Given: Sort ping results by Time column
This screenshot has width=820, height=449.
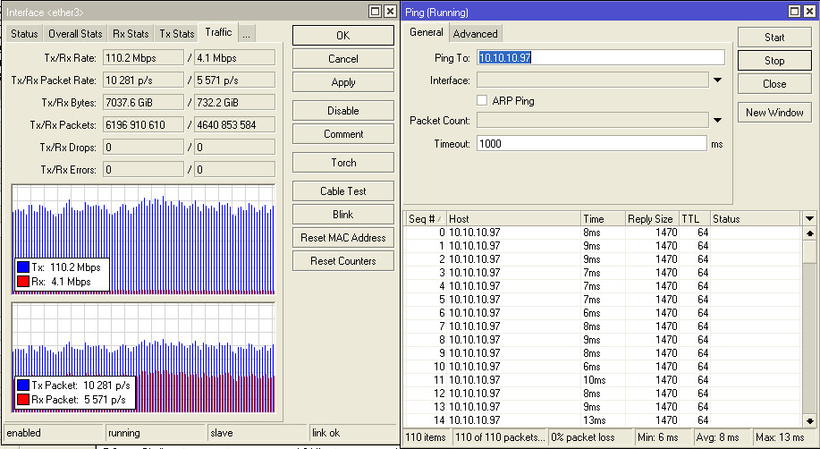Looking at the screenshot, I should click(x=601, y=219).
